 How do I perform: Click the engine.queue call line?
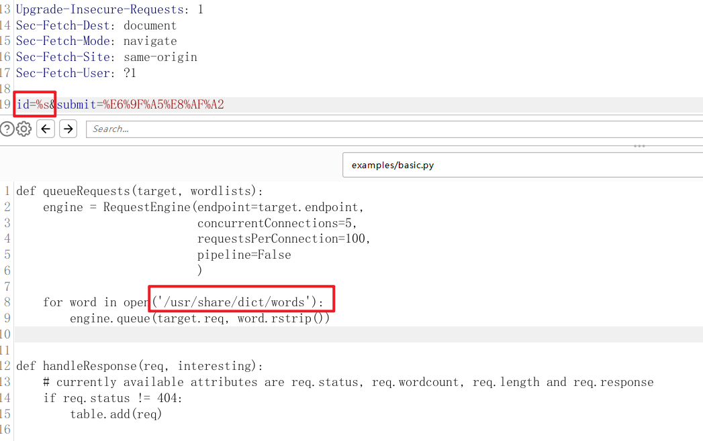point(199,318)
